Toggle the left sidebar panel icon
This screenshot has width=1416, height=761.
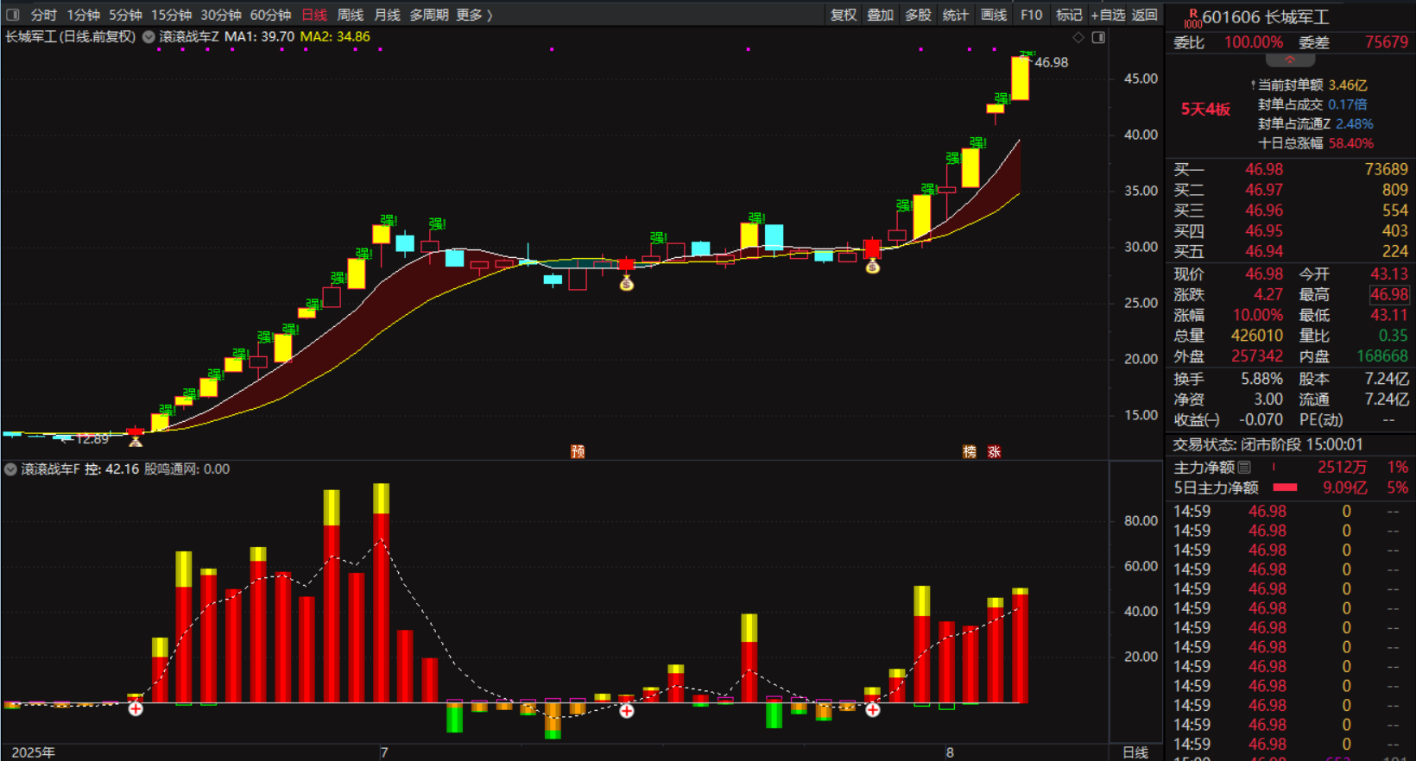pos(12,15)
